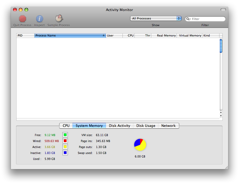Click the scroll down arrow of process list

click(x=221, y=116)
